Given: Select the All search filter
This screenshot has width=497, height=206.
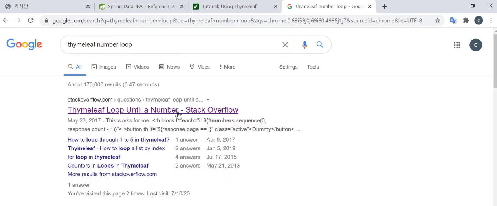Looking at the screenshot, I should (x=75, y=67).
